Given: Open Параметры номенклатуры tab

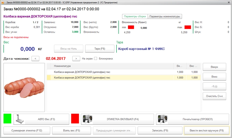Looking at the screenshot, I should [165, 16].
